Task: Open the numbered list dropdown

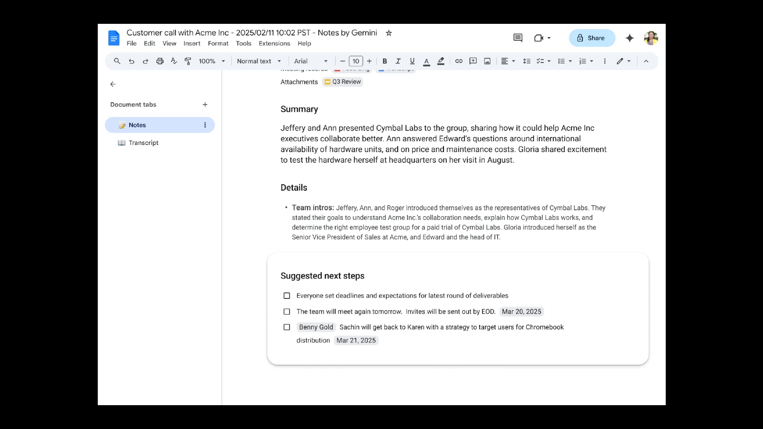Action: click(x=586, y=61)
